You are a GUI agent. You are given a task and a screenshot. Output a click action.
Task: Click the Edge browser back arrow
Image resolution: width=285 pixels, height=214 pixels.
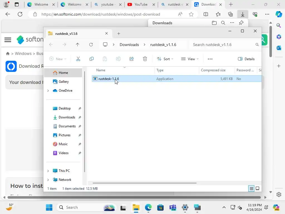click(x=8, y=14)
